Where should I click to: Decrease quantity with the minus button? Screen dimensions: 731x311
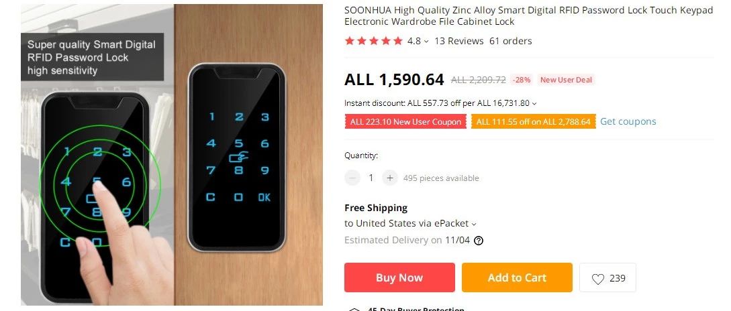pos(352,178)
